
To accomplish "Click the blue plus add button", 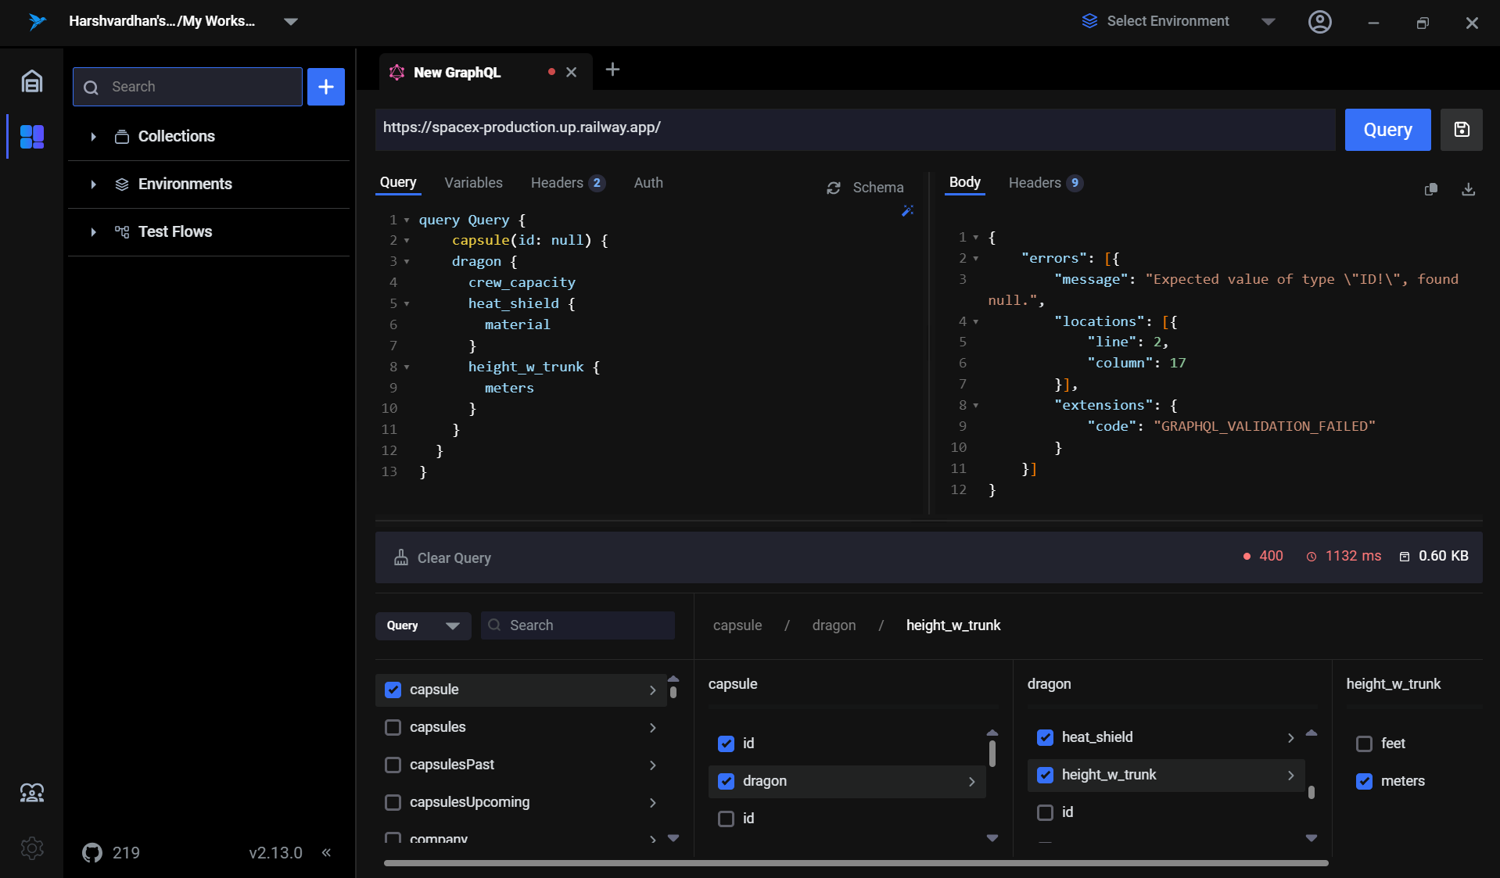I will tap(326, 87).
